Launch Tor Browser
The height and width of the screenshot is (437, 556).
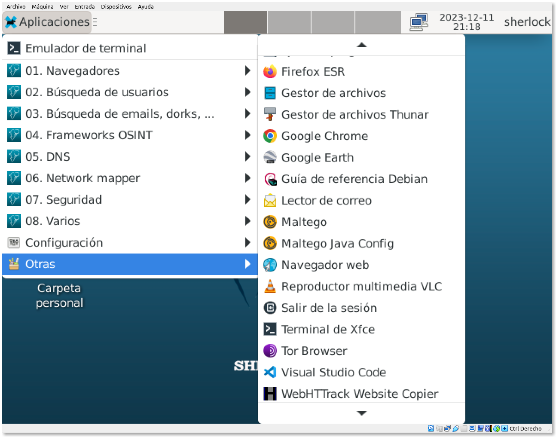pos(362,351)
